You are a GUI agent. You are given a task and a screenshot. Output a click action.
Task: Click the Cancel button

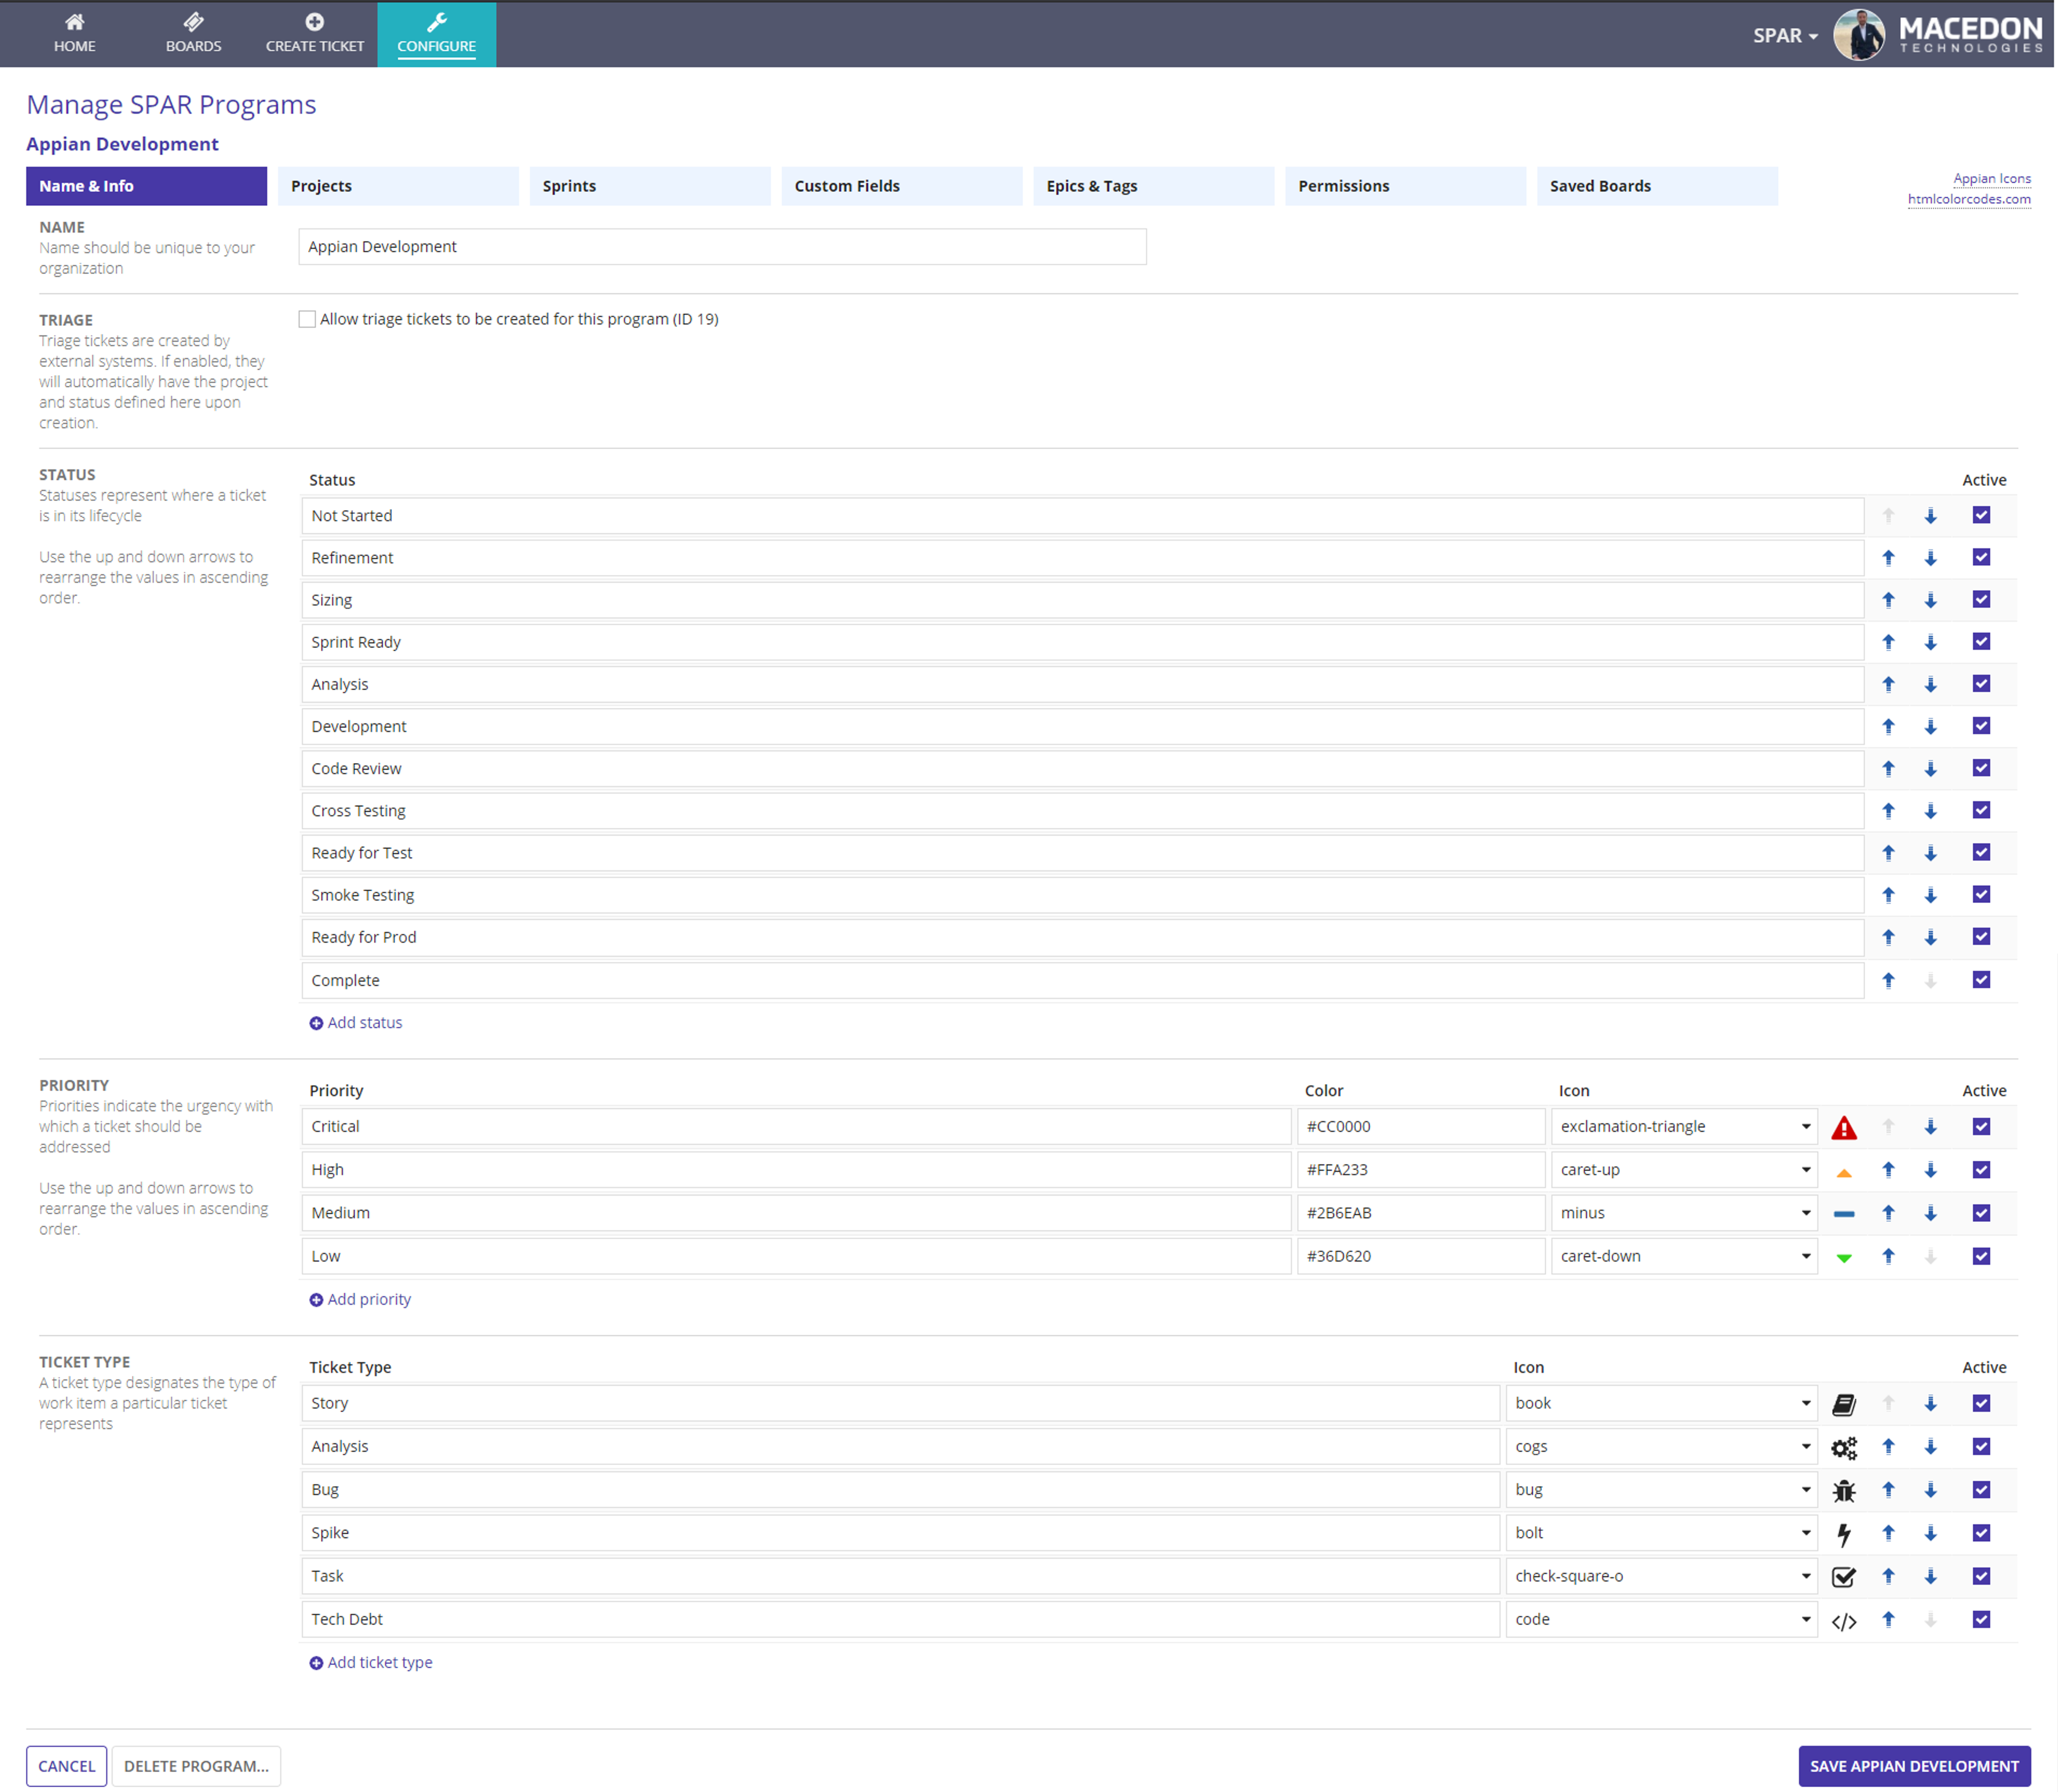(x=66, y=1766)
